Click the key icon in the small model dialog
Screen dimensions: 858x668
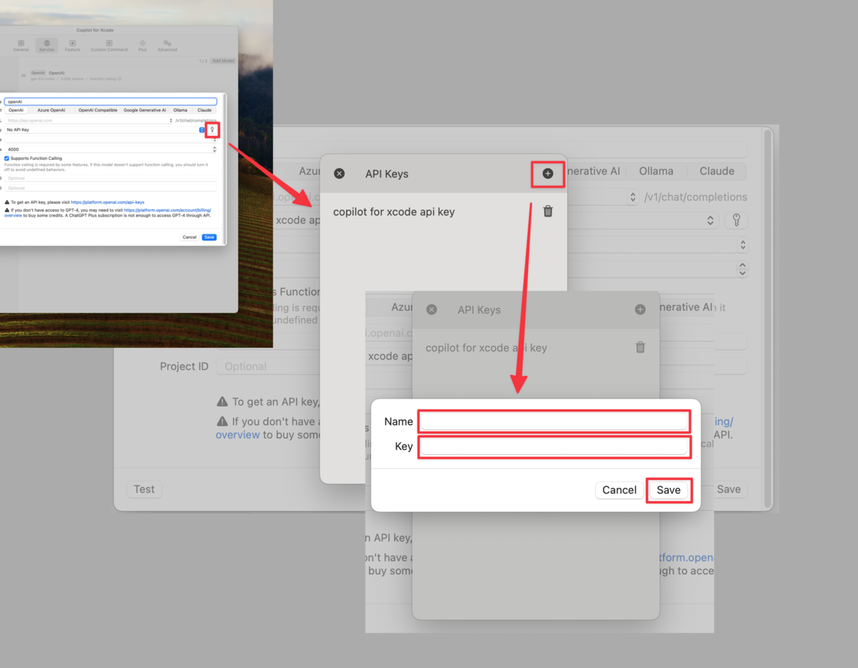[212, 130]
